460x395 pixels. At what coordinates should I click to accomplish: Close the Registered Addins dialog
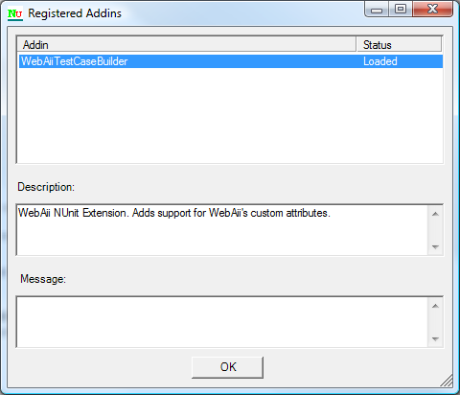coord(432,9)
